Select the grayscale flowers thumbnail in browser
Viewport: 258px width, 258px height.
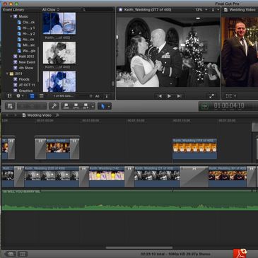pos(59,53)
